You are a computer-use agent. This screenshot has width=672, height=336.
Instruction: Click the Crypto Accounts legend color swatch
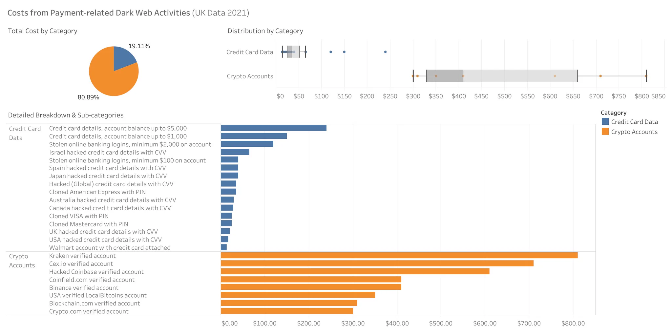605,132
